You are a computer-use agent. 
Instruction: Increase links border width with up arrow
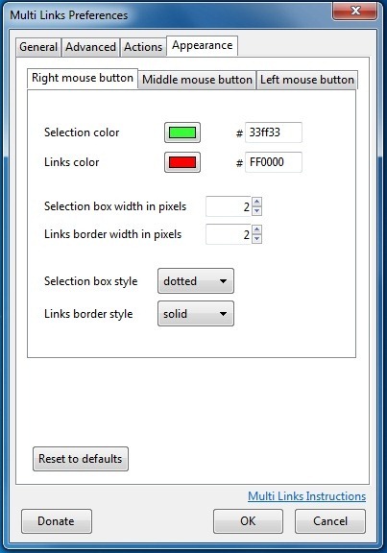(256, 230)
